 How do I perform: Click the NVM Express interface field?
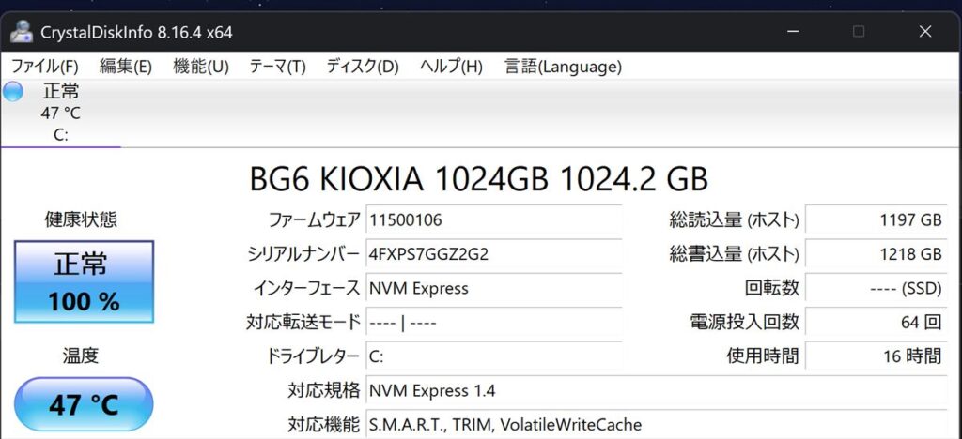[494, 288]
